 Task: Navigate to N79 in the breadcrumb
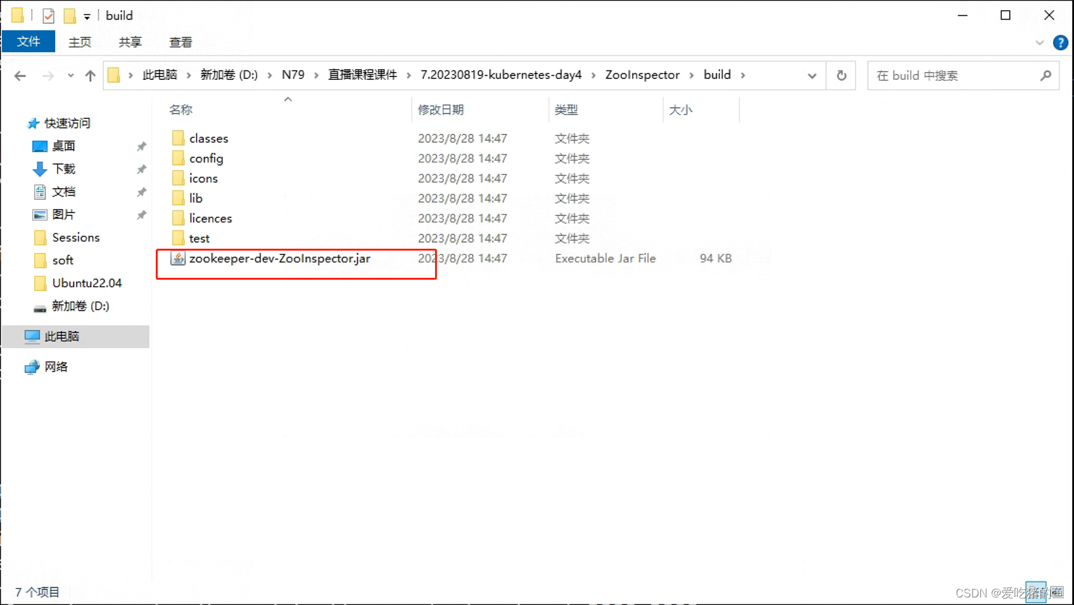(293, 75)
